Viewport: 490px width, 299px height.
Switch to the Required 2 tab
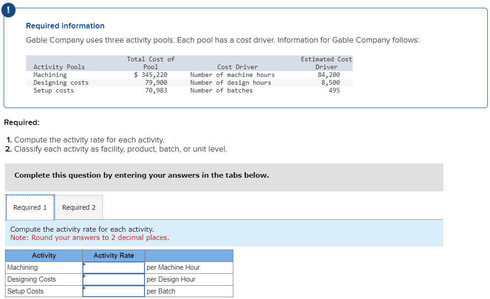[79, 207]
